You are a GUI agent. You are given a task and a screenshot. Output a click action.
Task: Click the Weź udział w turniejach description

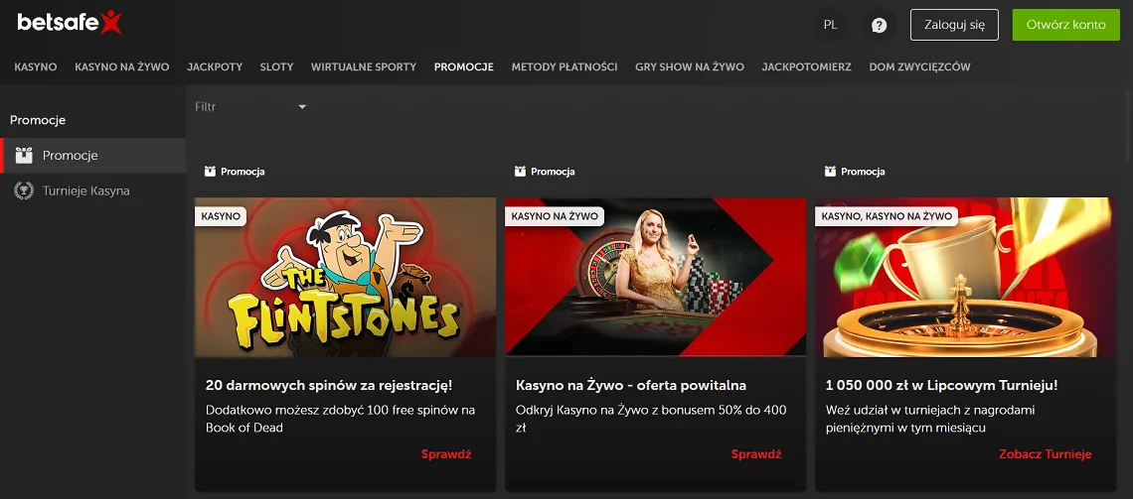click(x=930, y=419)
